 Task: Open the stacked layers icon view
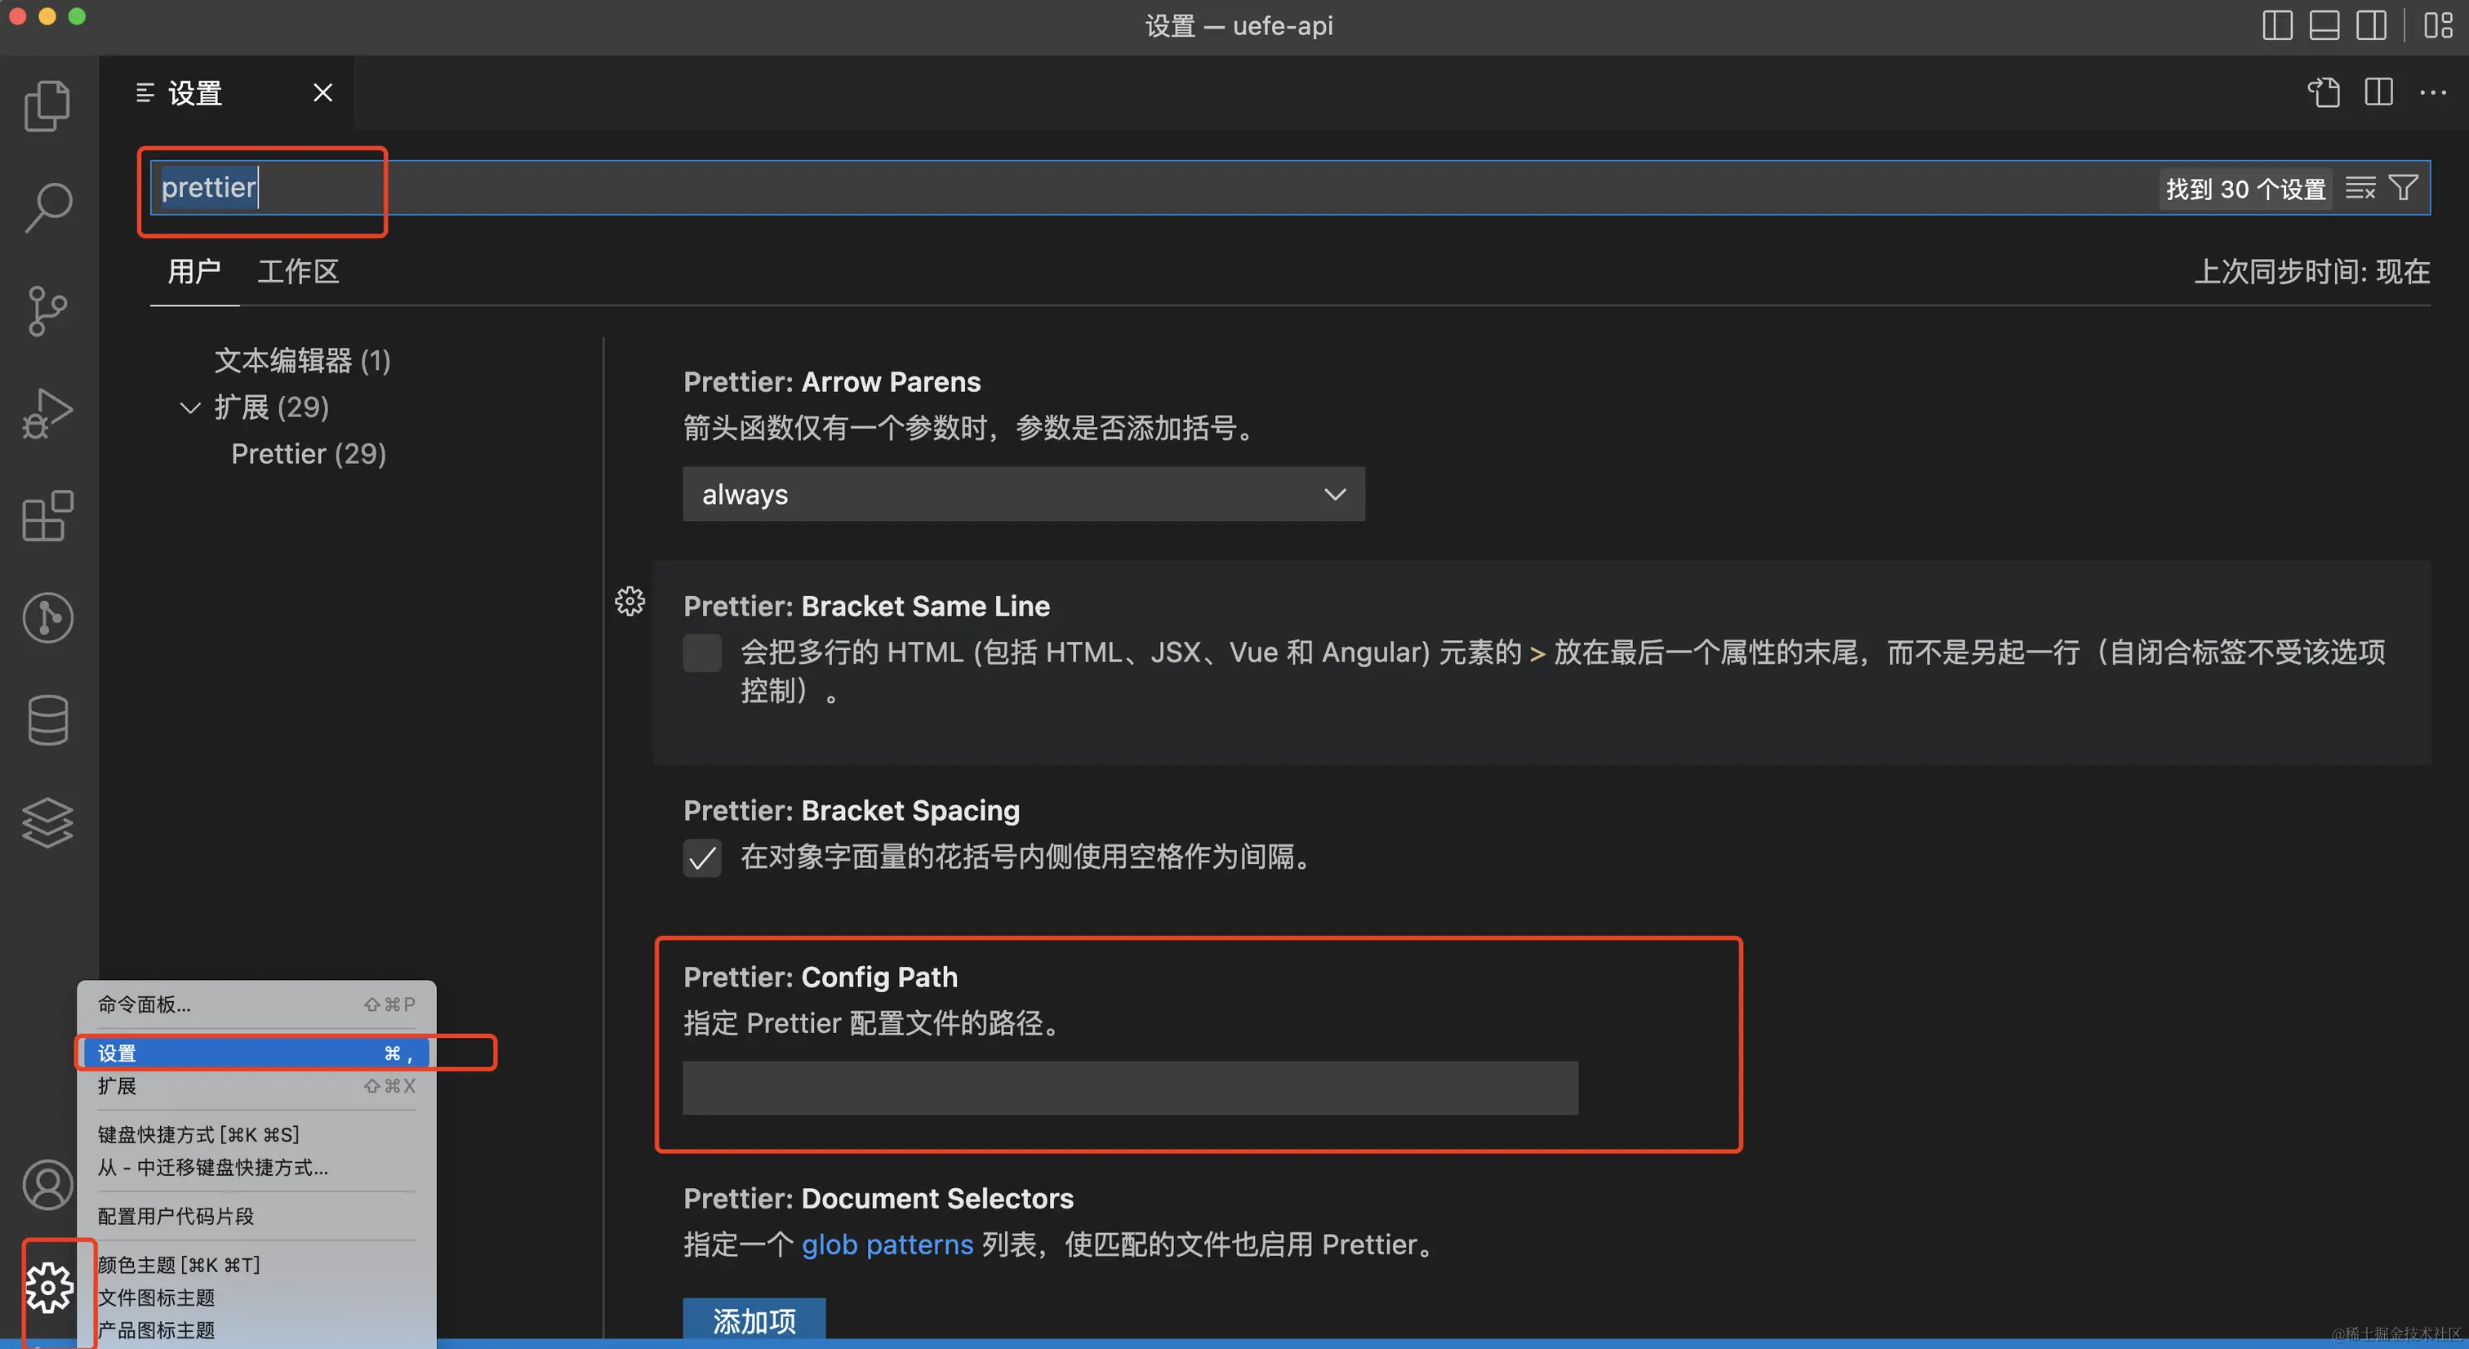(x=47, y=822)
